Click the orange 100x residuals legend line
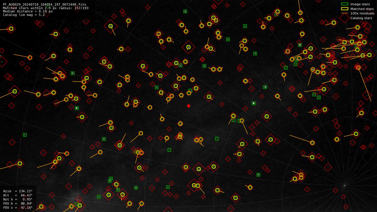Screen dimensions: 377x212 345,13
